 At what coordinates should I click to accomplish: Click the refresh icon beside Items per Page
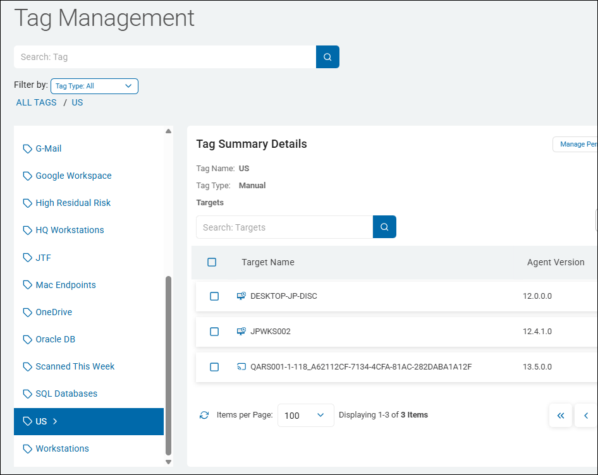(204, 416)
